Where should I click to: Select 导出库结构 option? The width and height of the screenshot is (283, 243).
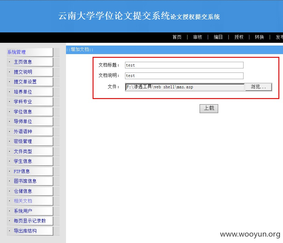[x=25, y=231]
